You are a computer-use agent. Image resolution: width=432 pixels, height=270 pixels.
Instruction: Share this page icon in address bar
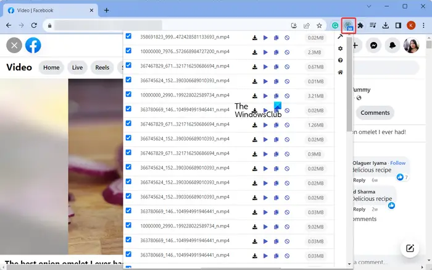(x=306, y=26)
